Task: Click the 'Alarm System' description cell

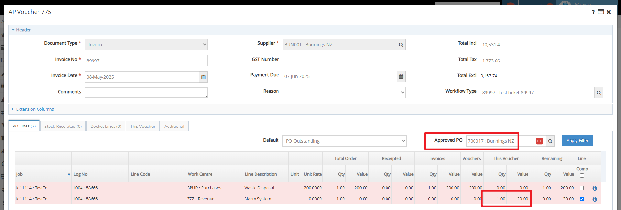Action: tap(266, 199)
